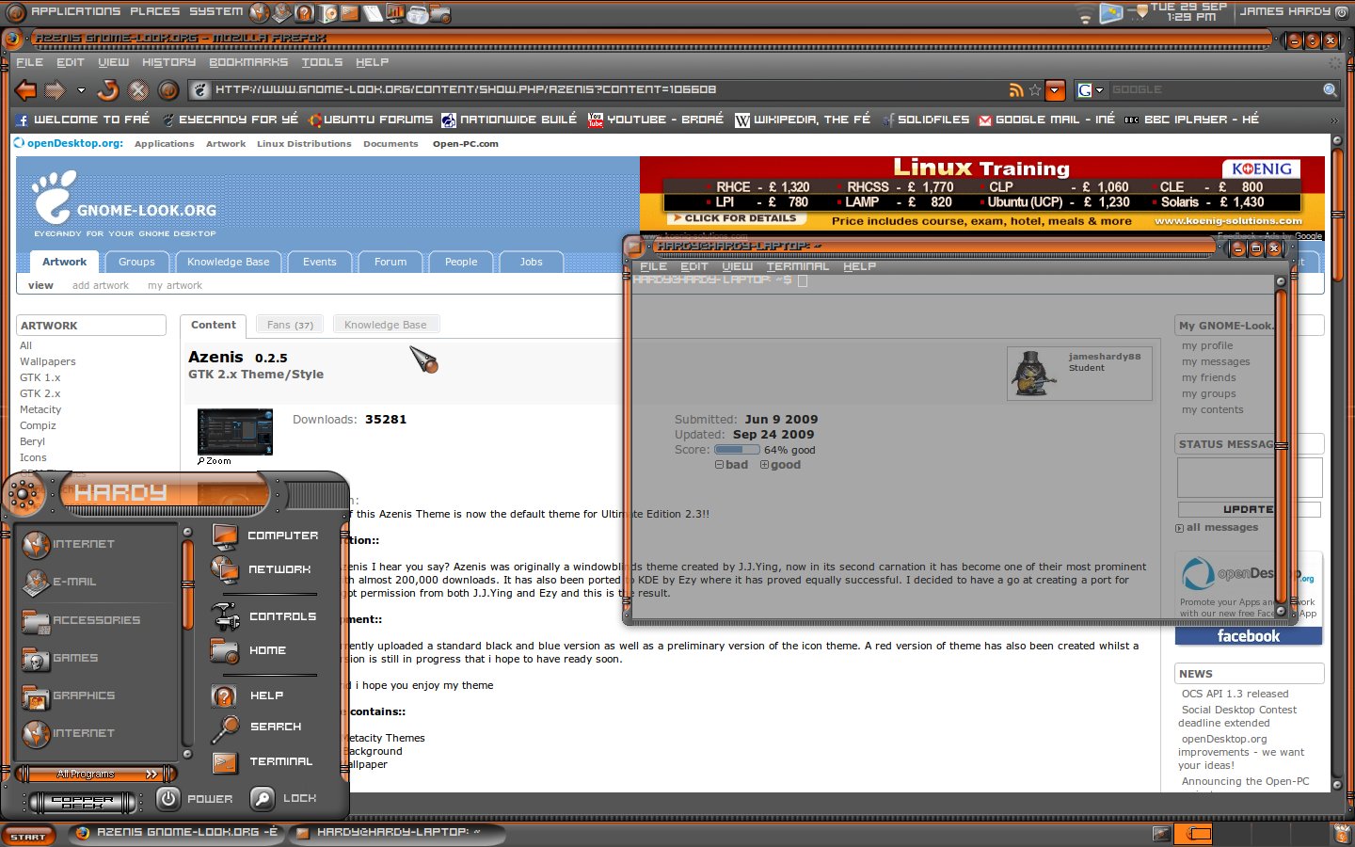Open the Terminal menu in terminal window

[798, 266]
